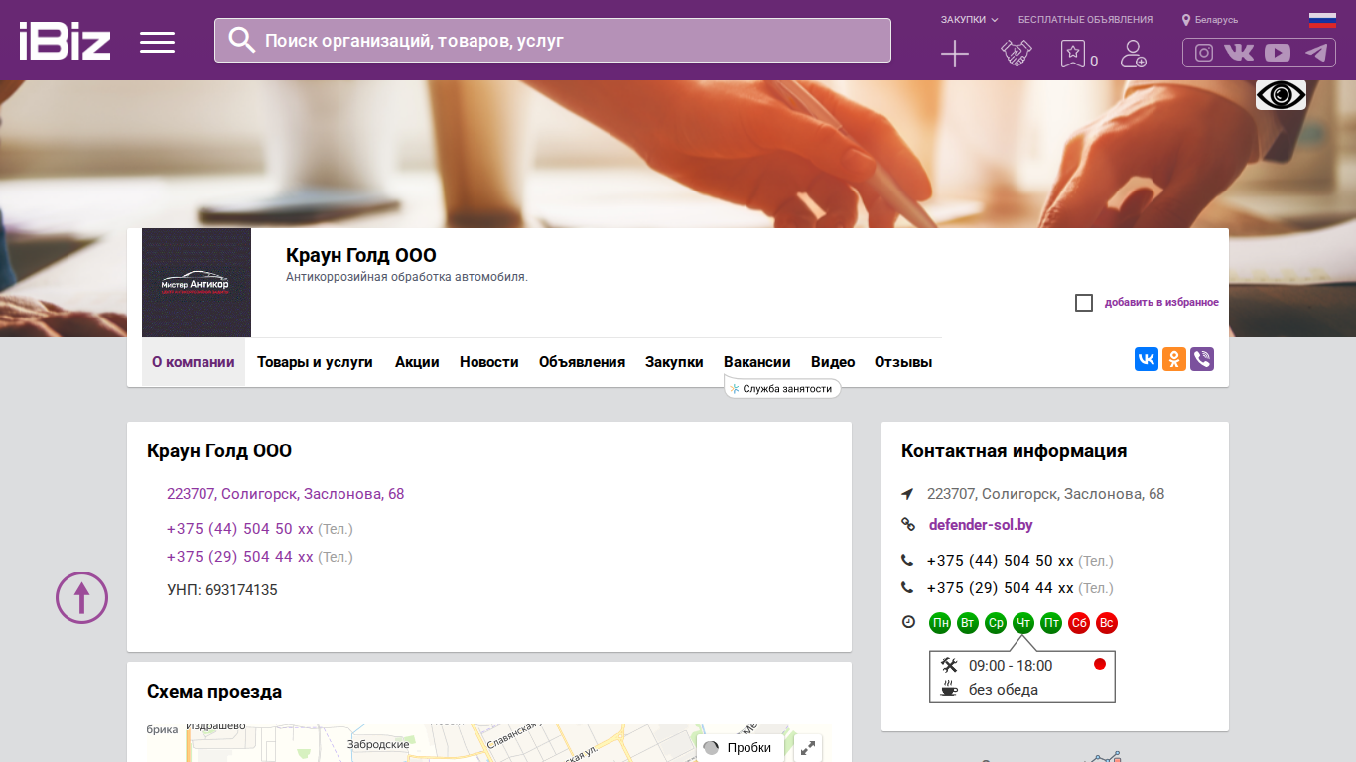The width and height of the screenshot is (1356, 762).
Task: Click 09:00 - 18:00 working hours
Action: [1011, 666]
